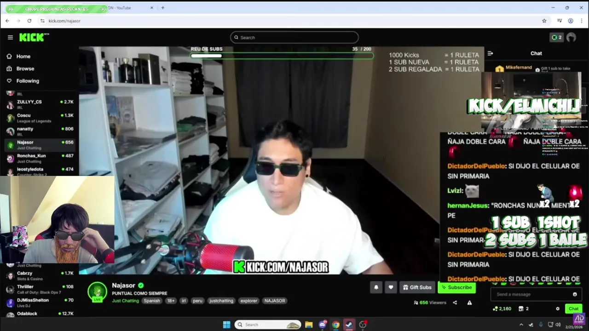Screen dimensions: 589x331
Task: Reload the browser page
Action: pos(29,21)
